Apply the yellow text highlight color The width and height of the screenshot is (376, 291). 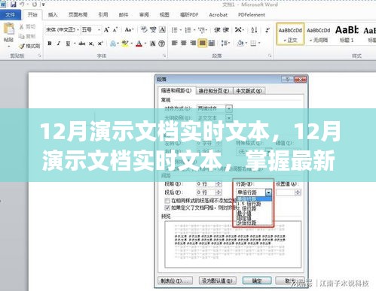click(x=125, y=44)
